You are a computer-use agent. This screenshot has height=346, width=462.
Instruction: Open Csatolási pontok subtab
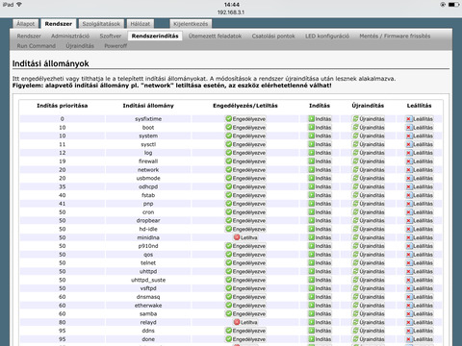tap(273, 36)
